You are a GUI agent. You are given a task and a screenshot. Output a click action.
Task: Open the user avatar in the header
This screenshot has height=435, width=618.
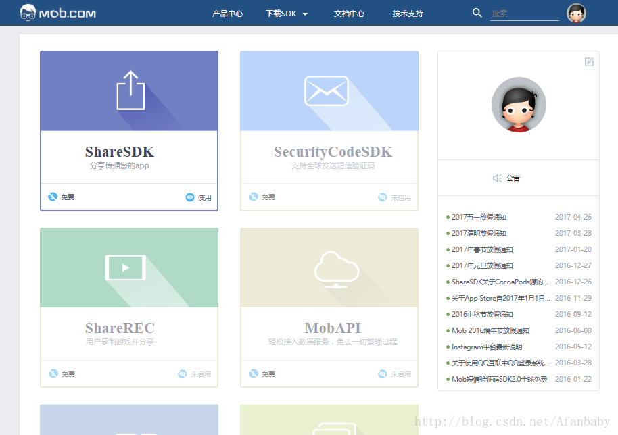click(x=576, y=13)
